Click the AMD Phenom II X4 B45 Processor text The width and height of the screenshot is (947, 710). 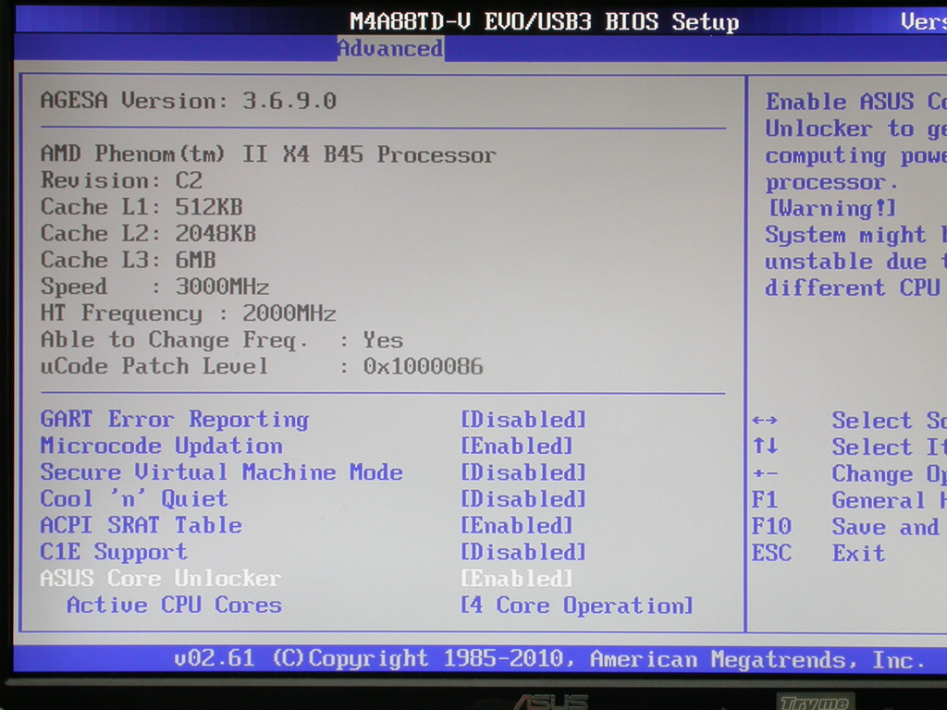(x=268, y=154)
